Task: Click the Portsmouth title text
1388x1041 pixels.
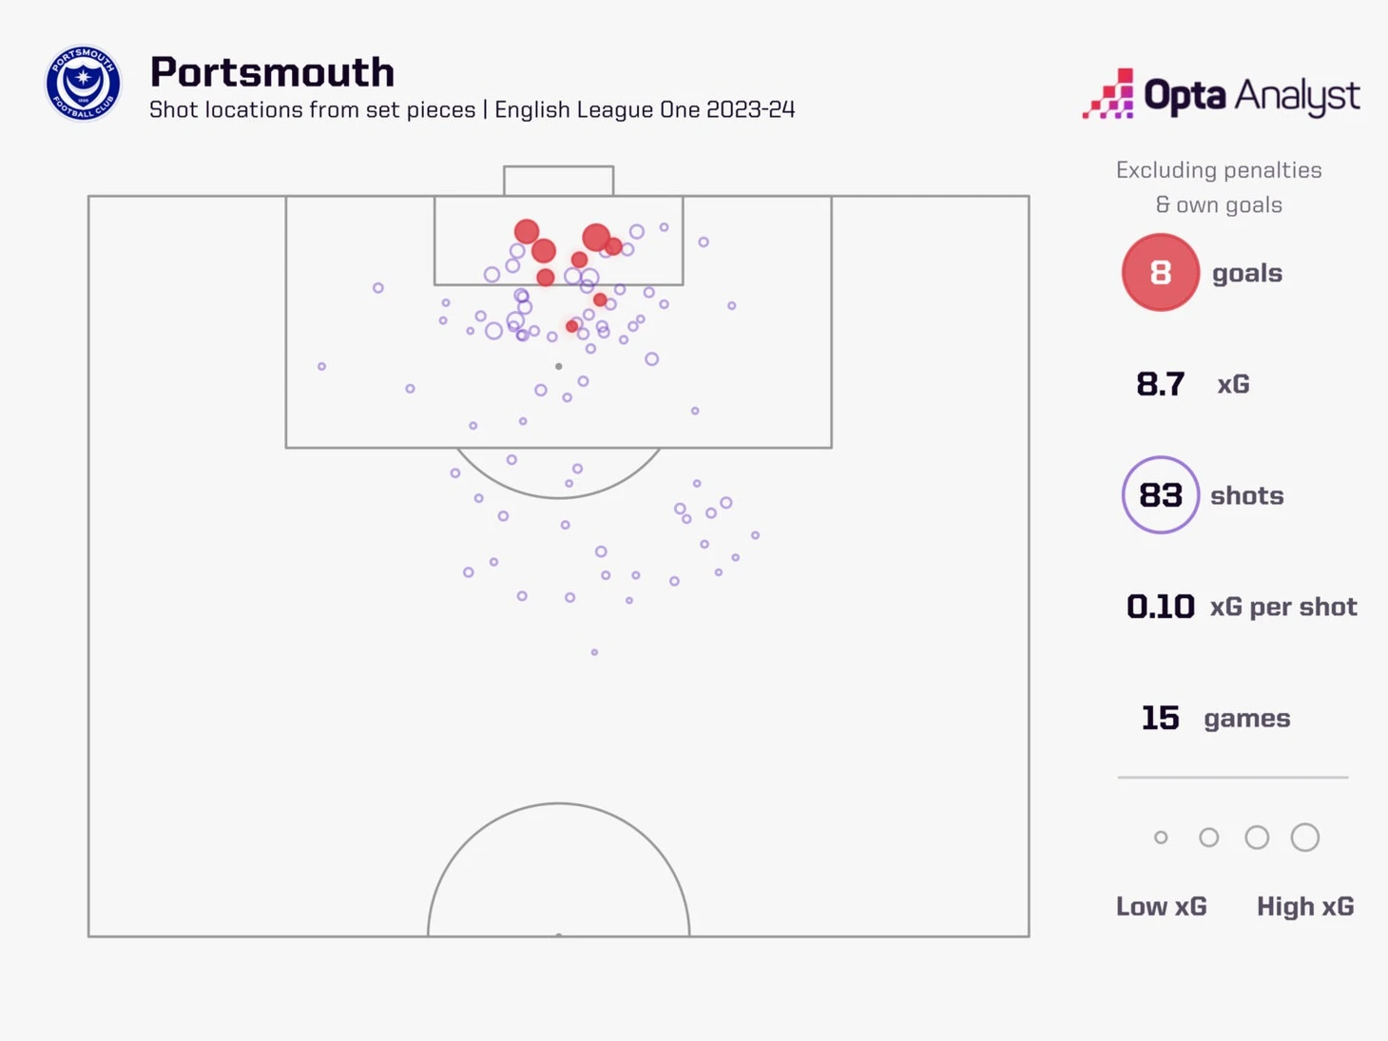Action: coord(272,72)
